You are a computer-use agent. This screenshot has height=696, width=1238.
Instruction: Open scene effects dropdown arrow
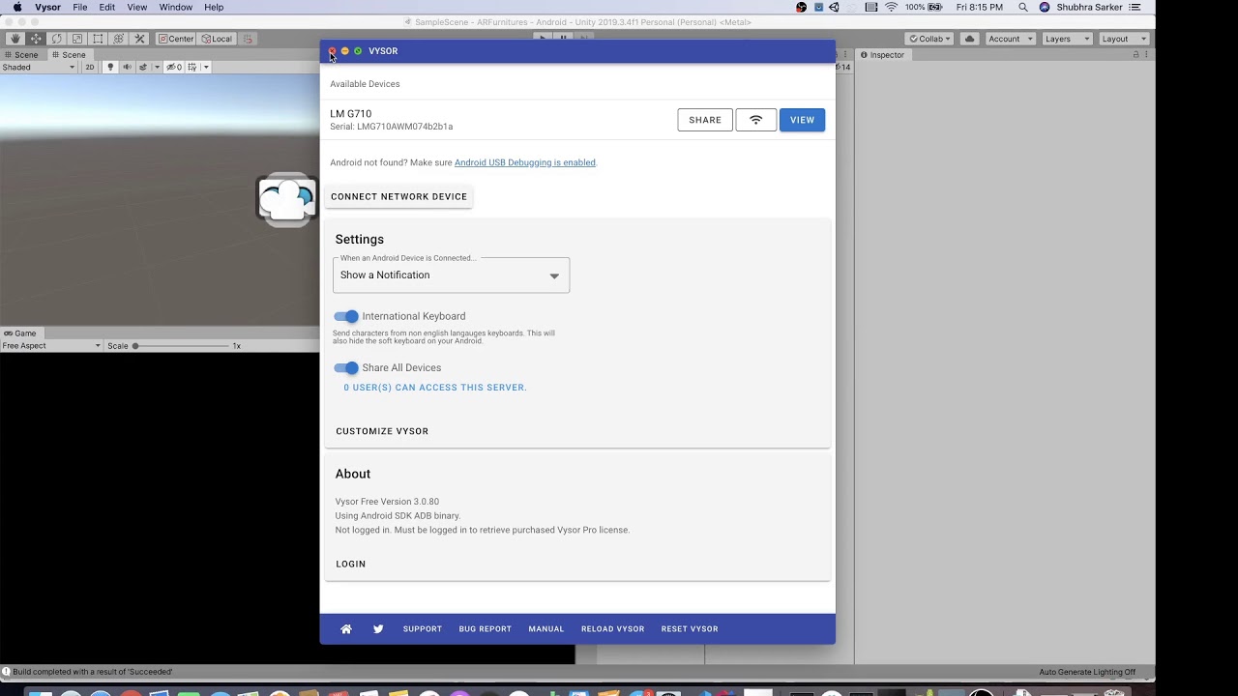click(157, 68)
